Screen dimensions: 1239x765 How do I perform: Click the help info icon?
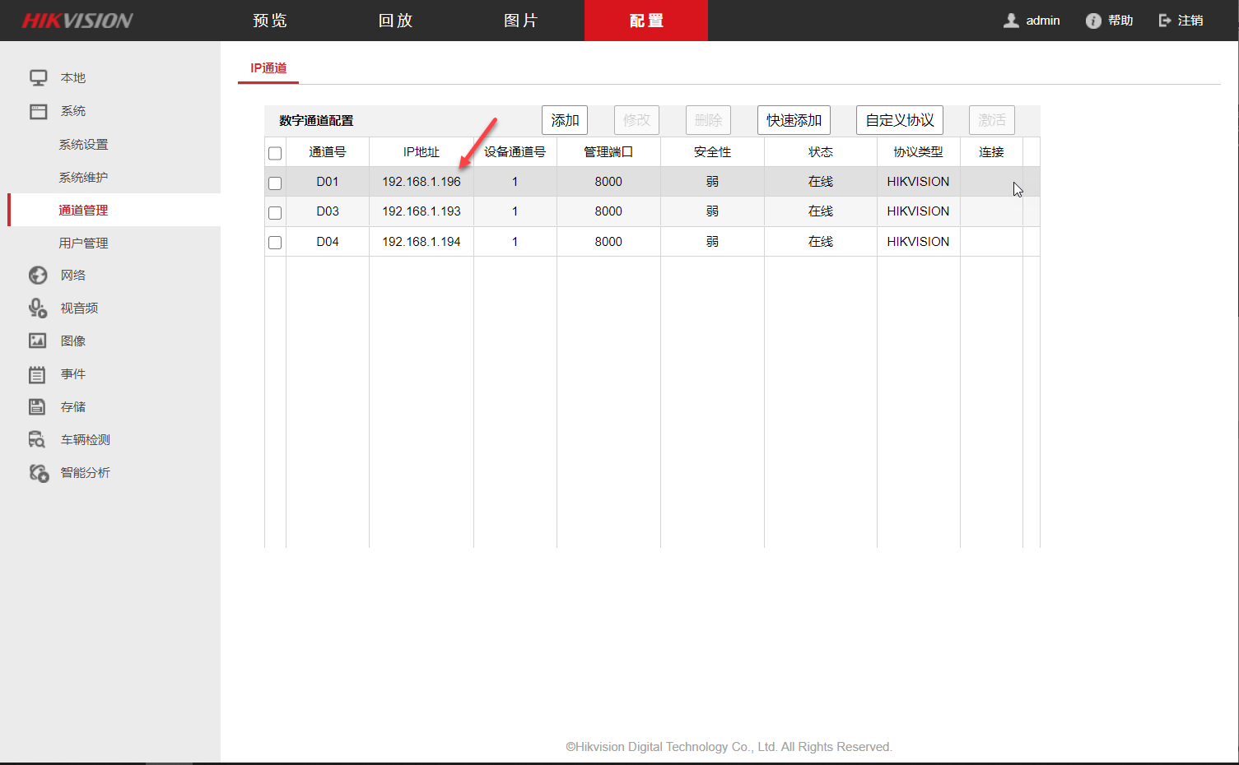1093,21
